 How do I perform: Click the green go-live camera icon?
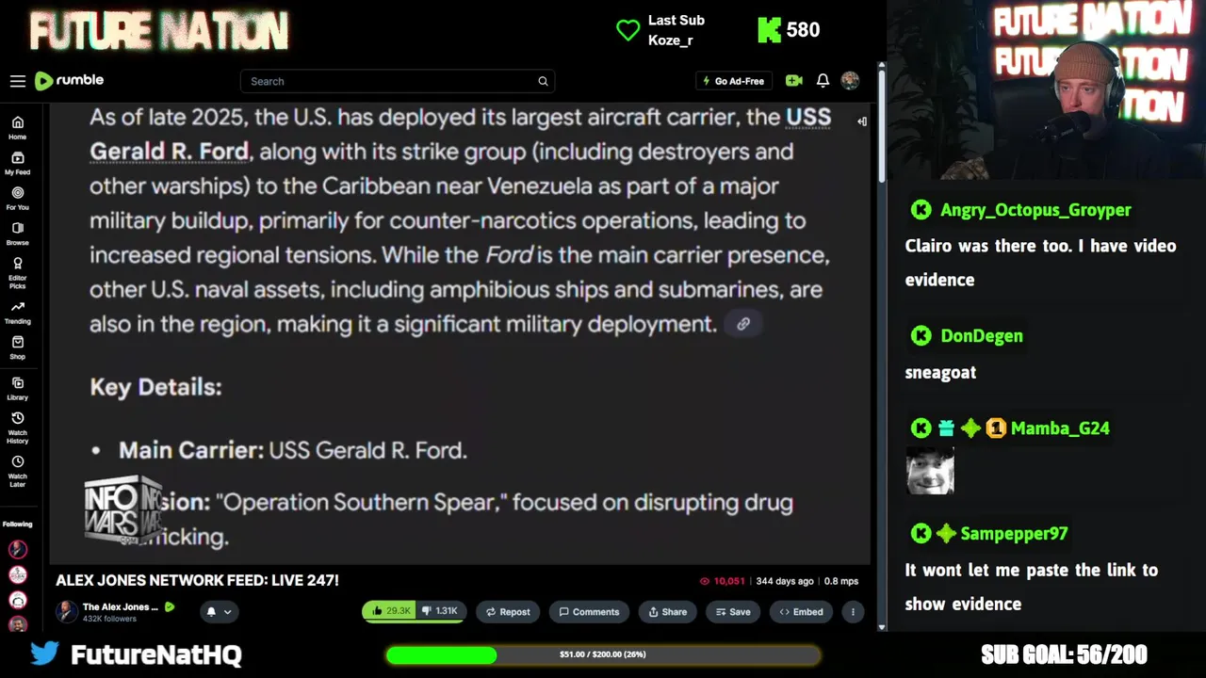794,81
